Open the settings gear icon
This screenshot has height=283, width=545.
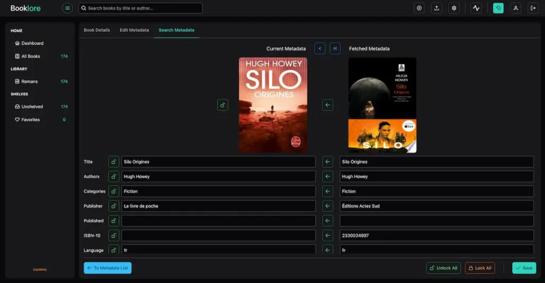point(454,8)
